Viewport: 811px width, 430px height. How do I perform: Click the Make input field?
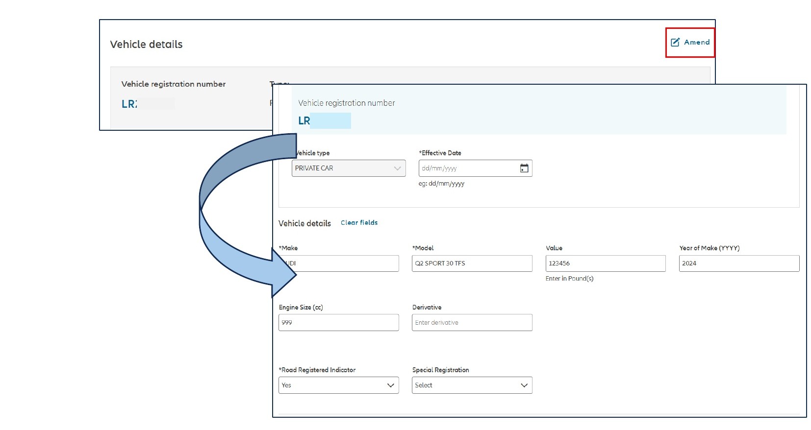(x=339, y=263)
